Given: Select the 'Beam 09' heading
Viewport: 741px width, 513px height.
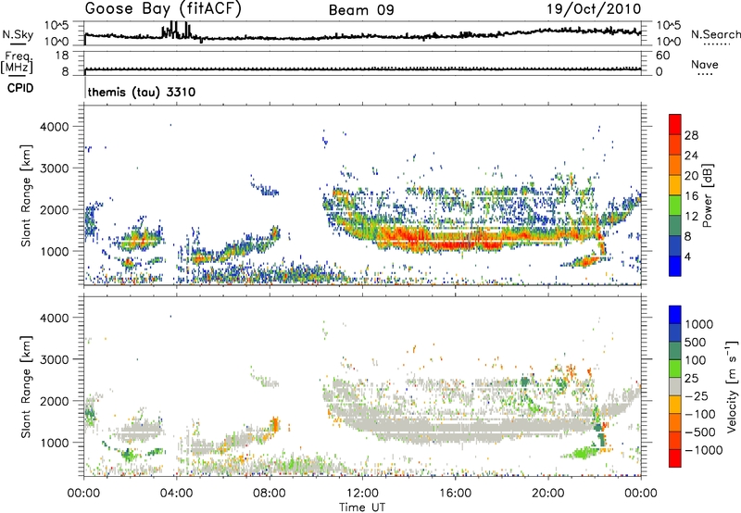Looking at the screenshot, I should coord(361,10).
